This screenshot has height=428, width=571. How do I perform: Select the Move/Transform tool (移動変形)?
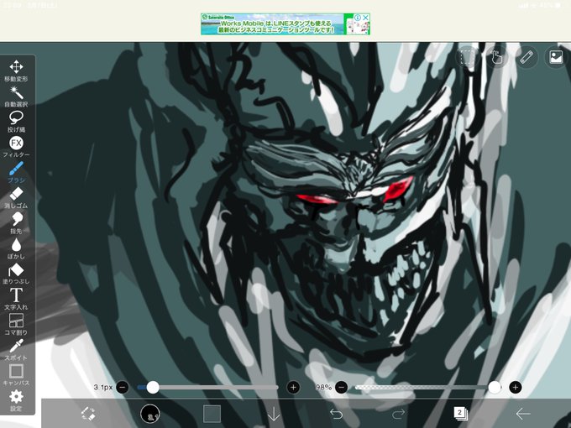(x=16, y=70)
